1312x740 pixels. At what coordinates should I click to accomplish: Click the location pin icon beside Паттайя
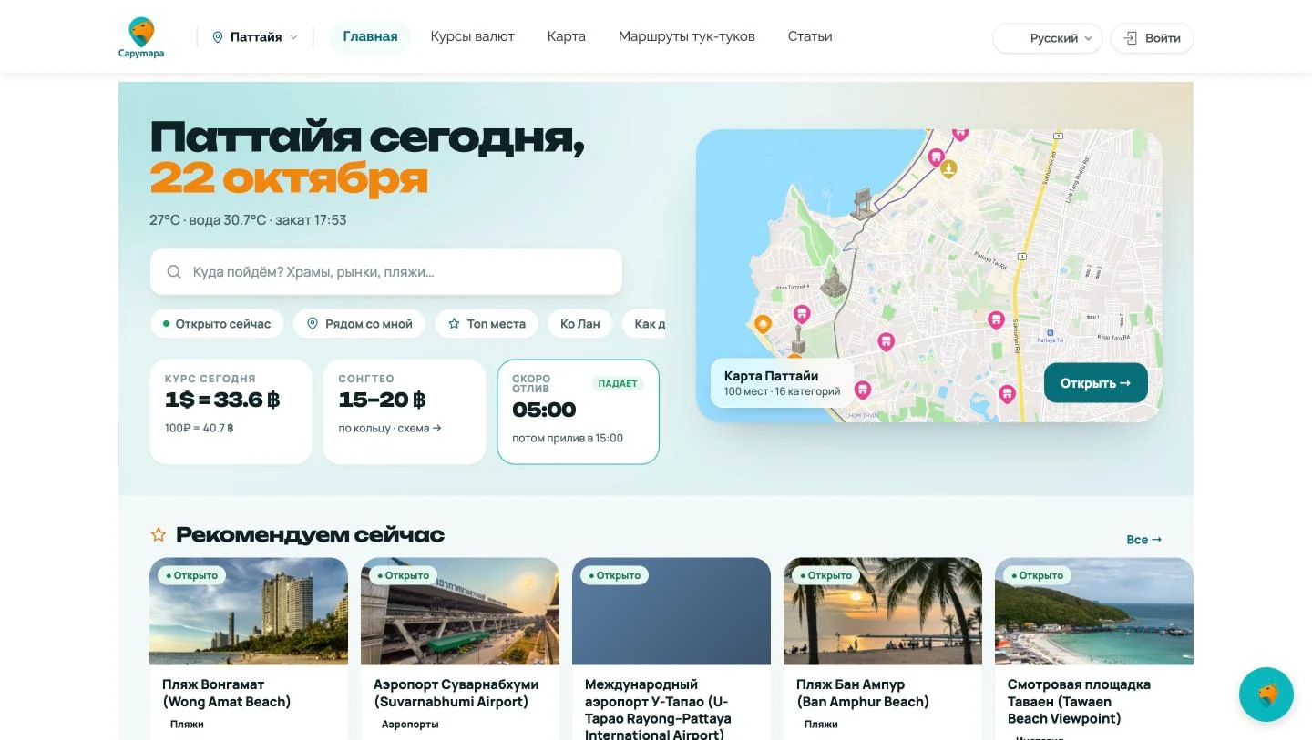[218, 37]
